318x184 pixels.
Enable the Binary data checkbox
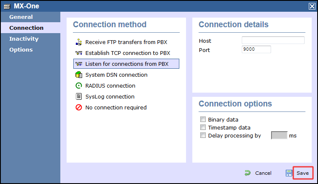(x=203, y=119)
